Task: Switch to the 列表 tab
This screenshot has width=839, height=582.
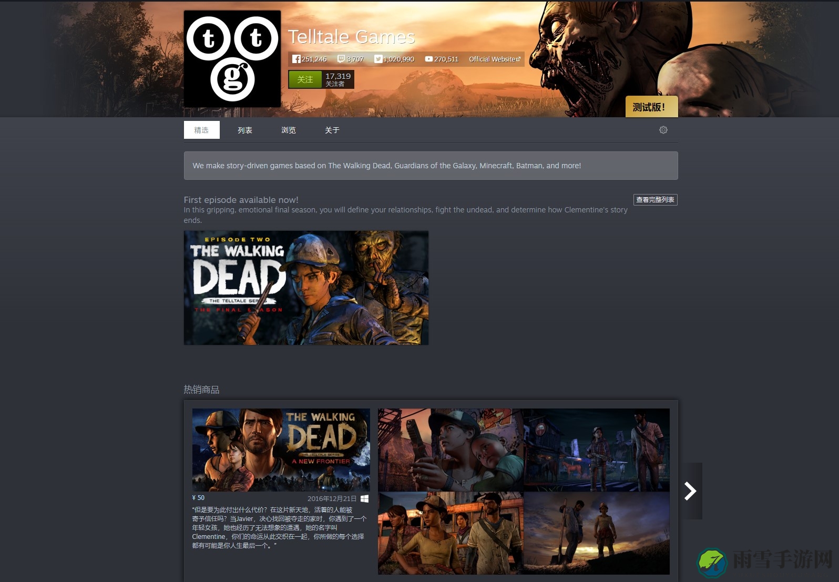Action: [x=245, y=130]
